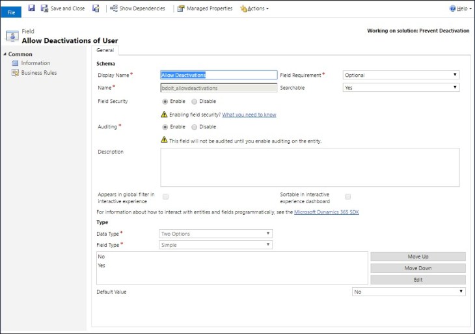Viewport: 475px width, 334px height.
Task: Click the Save and Close icon
Action: 45,8
